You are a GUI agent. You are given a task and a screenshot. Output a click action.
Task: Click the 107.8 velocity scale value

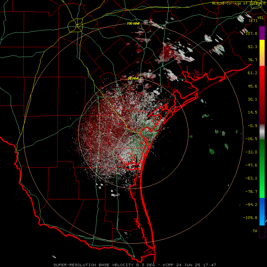pyautogui.click(x=251, y=33)
